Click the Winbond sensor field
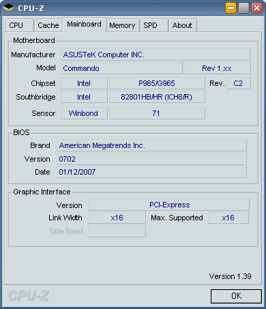 (84, 113)
